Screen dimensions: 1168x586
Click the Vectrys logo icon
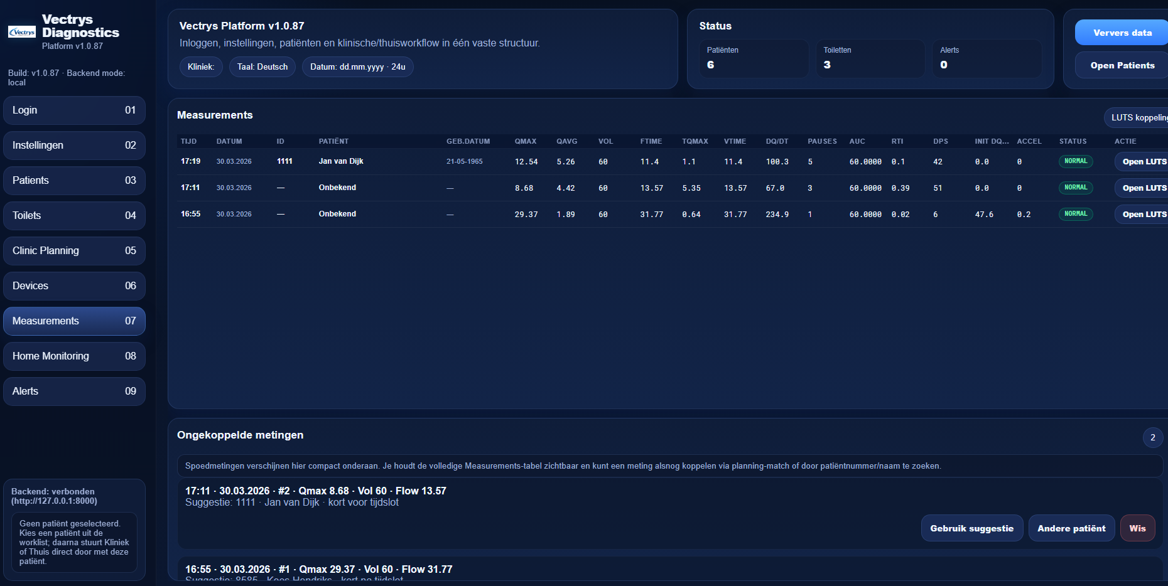pos(22,32)
